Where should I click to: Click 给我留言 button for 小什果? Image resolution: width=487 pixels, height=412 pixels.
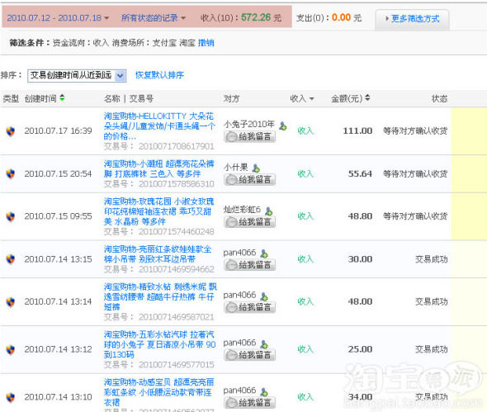pos(250,179)
